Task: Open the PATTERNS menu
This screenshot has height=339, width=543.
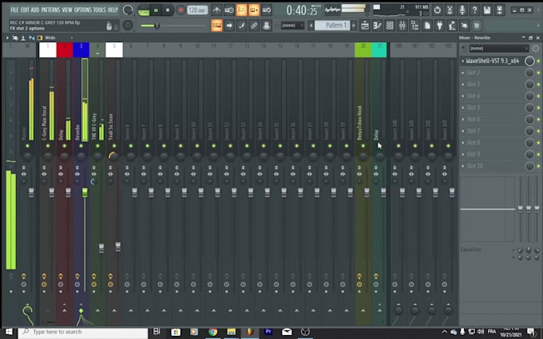Action: point(50,10)
